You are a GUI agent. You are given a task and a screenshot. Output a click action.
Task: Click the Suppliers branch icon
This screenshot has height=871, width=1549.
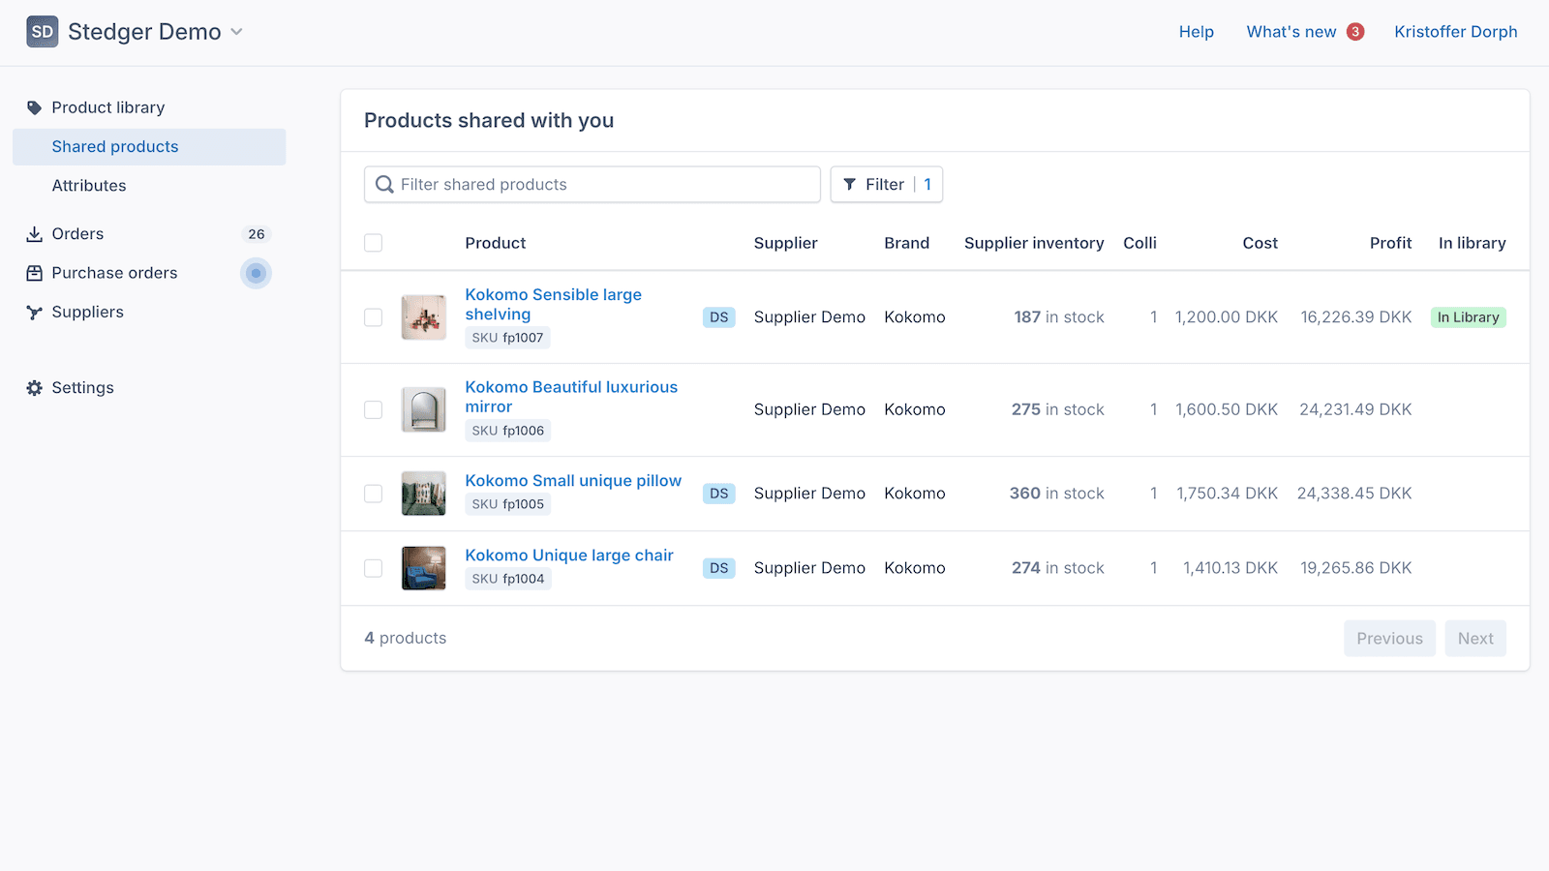pyautogui.click(x=35, y=312)
